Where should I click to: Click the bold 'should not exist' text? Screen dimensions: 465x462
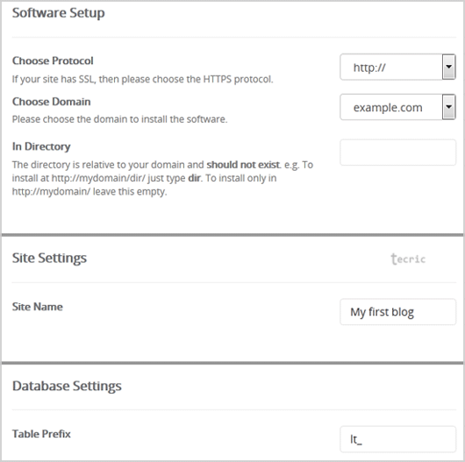243,165
